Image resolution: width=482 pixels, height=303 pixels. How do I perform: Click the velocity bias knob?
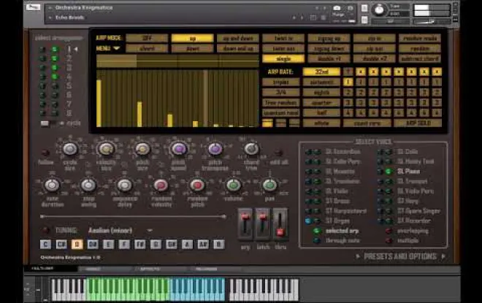pos(107,149)
